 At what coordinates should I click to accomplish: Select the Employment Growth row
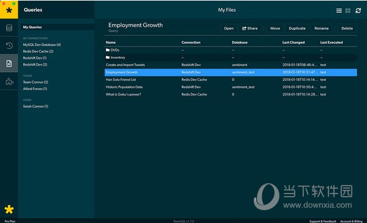point(230,72)
